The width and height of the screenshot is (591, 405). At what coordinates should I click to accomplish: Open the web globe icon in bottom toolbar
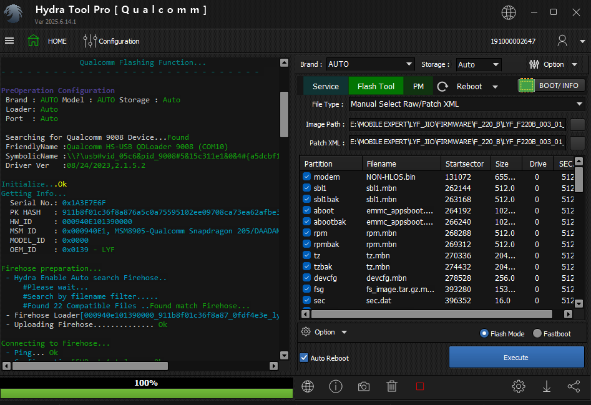pos(308,386)
